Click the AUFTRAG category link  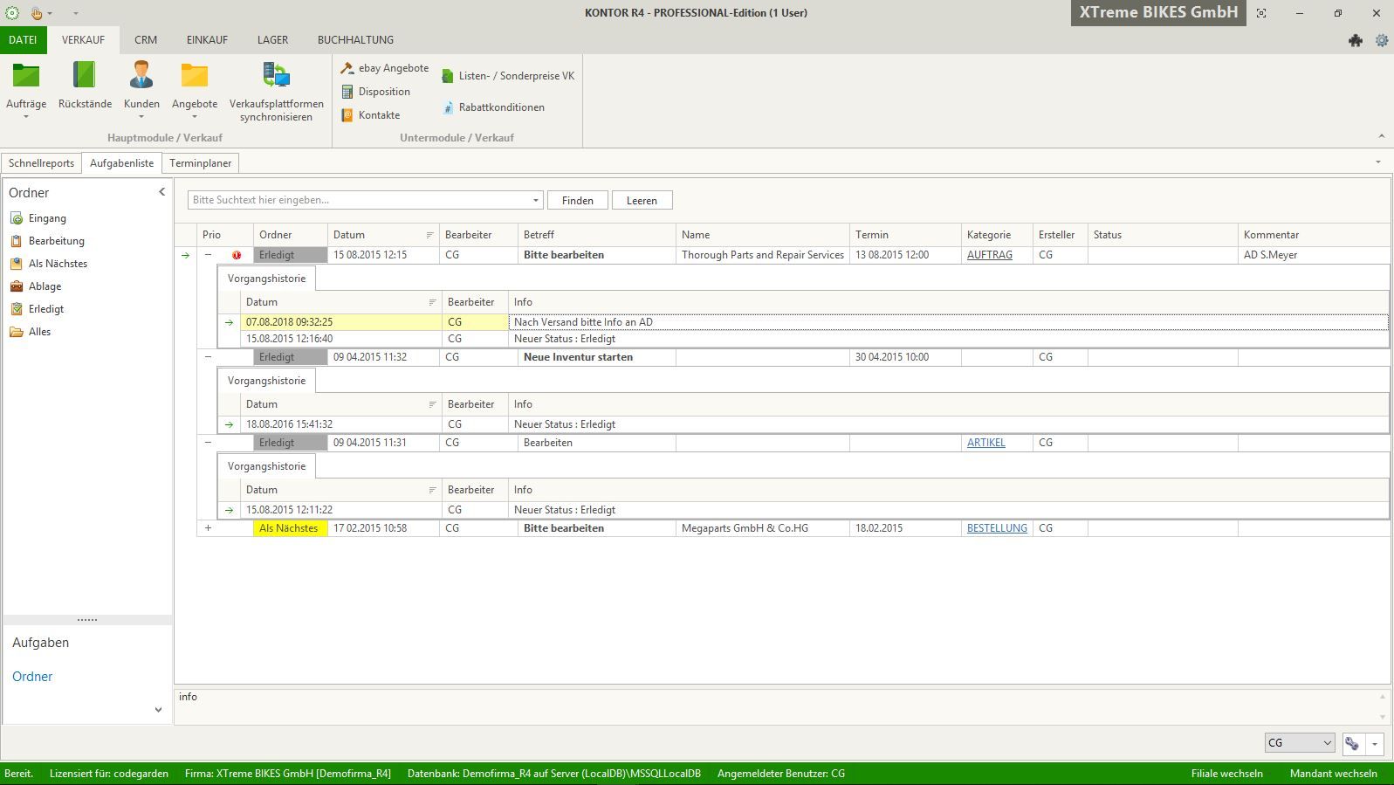point(989,255)
